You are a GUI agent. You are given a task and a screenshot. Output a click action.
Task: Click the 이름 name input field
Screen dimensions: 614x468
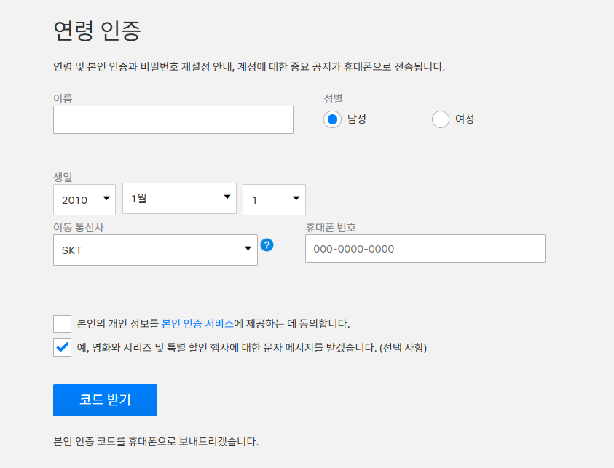point(173,119)
